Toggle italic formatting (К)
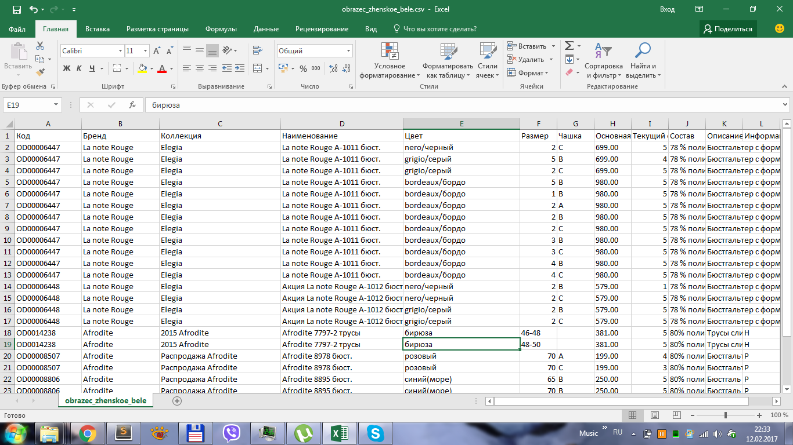 pos(80,68)
